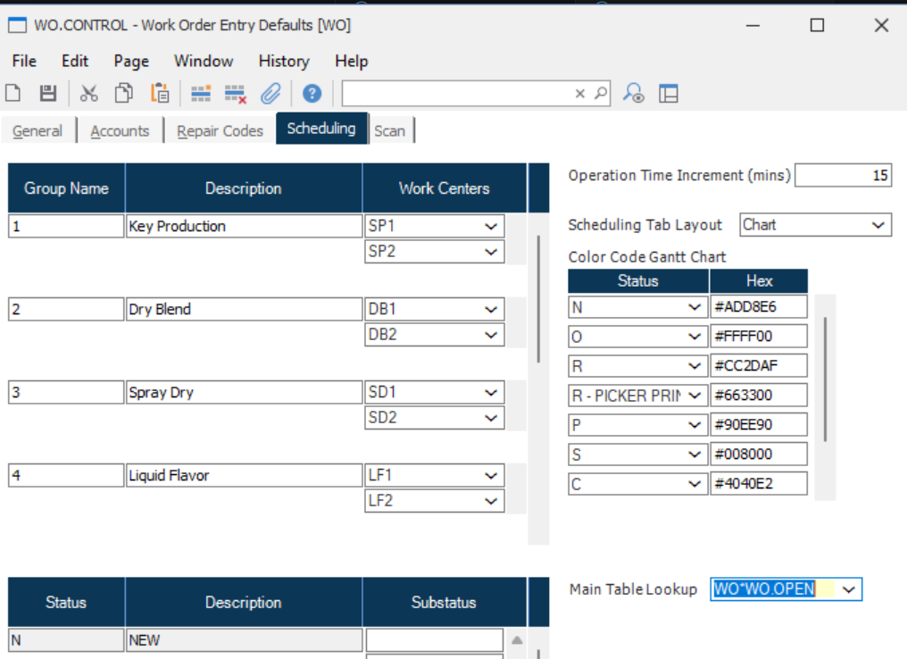
Task: Click the Paste clipboard icon
Action: pos(160,93)
